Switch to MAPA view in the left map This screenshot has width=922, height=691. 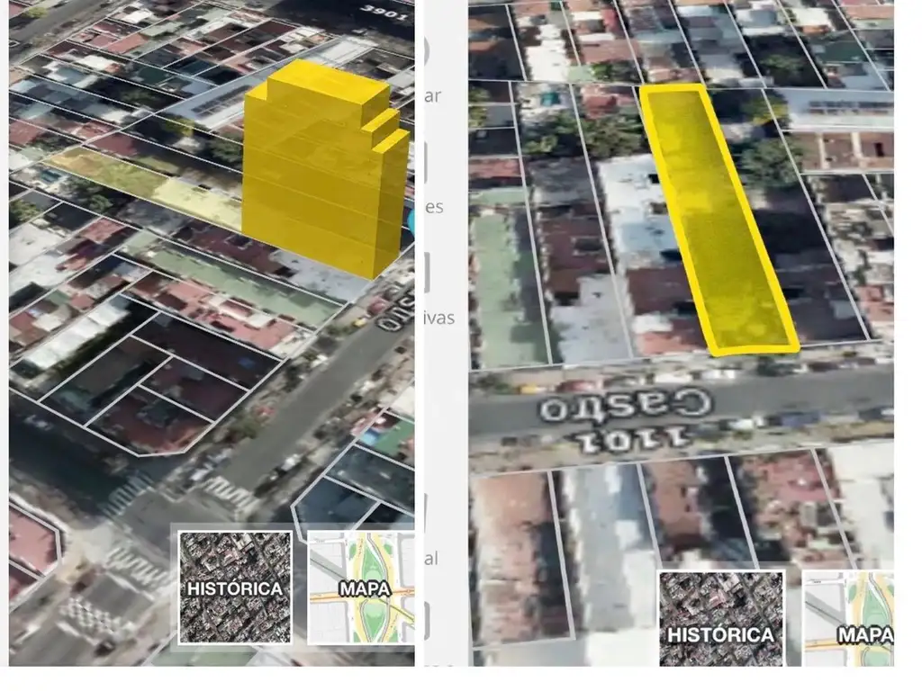tap(361, 587)
